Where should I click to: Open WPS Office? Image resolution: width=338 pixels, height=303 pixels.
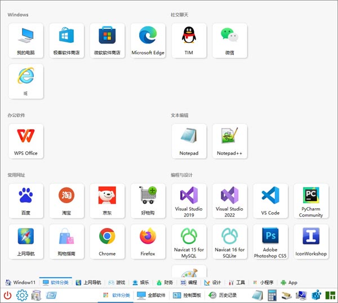point(26,141)
